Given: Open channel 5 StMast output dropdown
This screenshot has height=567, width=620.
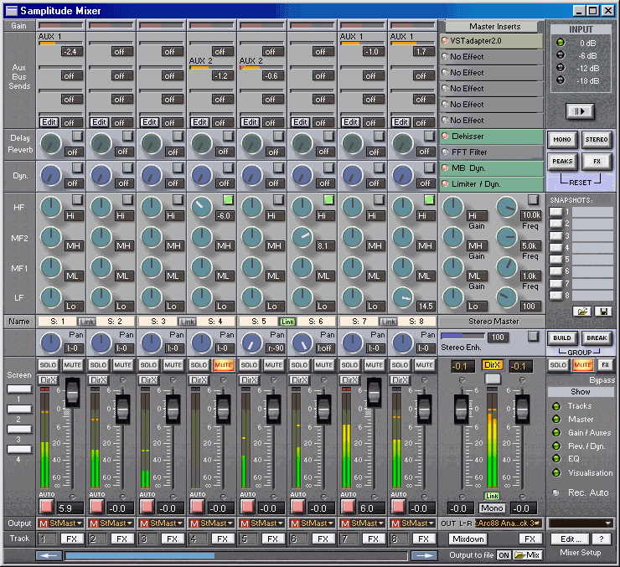Looking at the screenshot, I should click(261, 523).
